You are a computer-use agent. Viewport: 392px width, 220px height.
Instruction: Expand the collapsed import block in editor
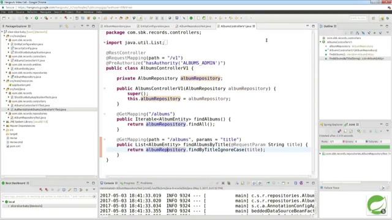pos(105,43)
